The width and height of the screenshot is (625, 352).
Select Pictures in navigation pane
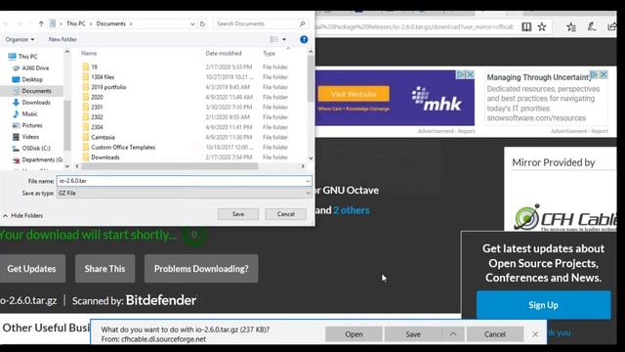[x=32, y=125]
